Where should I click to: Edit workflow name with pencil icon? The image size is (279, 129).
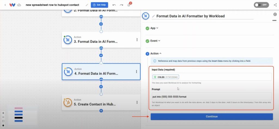click(x=87, y=5)
